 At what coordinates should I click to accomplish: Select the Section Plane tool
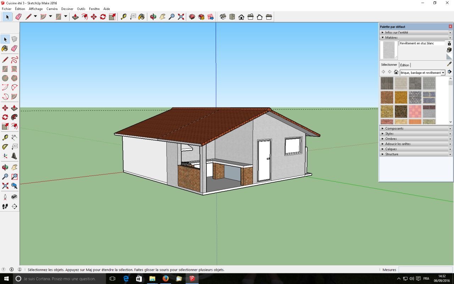click(x=14, y=206)
